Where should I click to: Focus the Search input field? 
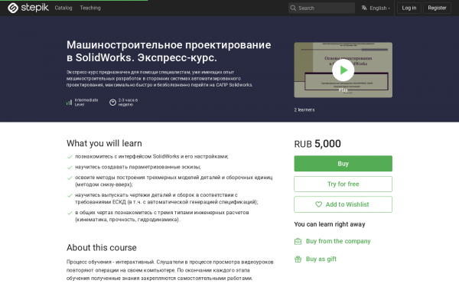pyautogui.click(x=321, y=8)
